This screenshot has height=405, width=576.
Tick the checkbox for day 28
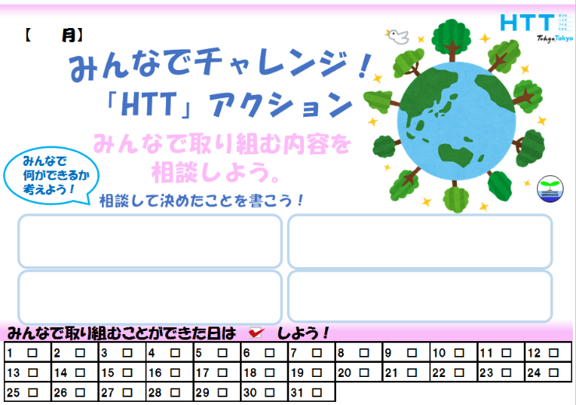[175, 393]
